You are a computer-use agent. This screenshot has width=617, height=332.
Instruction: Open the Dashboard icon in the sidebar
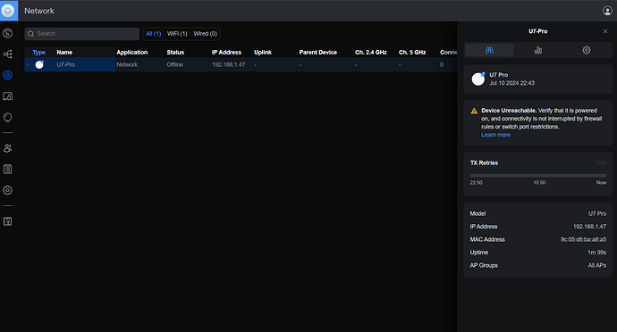[7, 33]
